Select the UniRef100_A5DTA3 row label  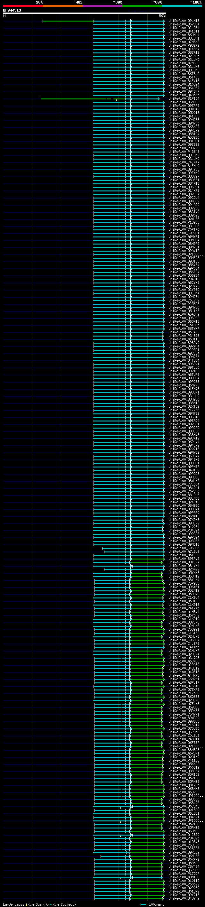click(x=184, y=601)
